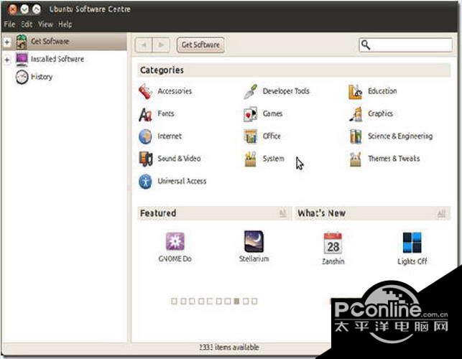Click the Lights Off label

(412, 261)
